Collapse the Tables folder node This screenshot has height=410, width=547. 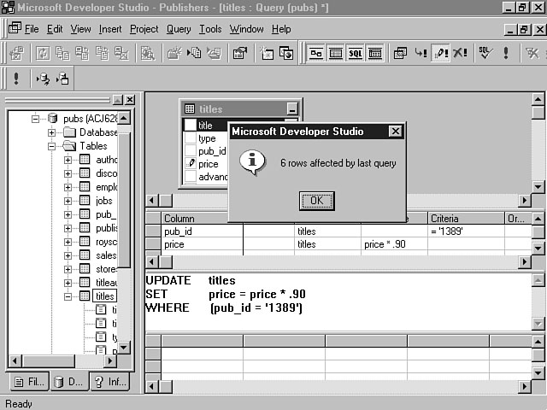pos(52,146)
